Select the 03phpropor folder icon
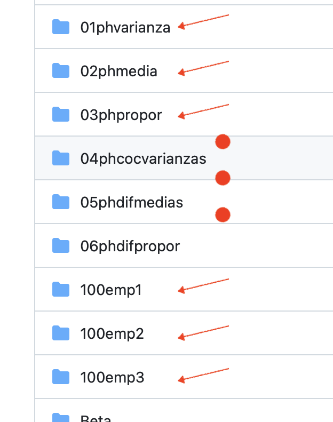The image size is (333, 422). 61,114
